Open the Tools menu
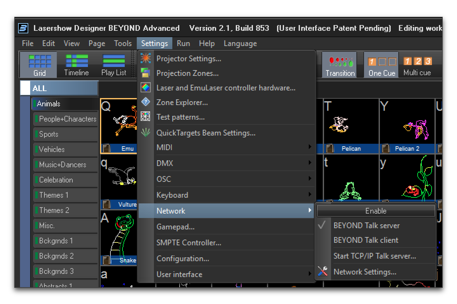457x304 pixels. pyautogui.click(x=123, y=43)
